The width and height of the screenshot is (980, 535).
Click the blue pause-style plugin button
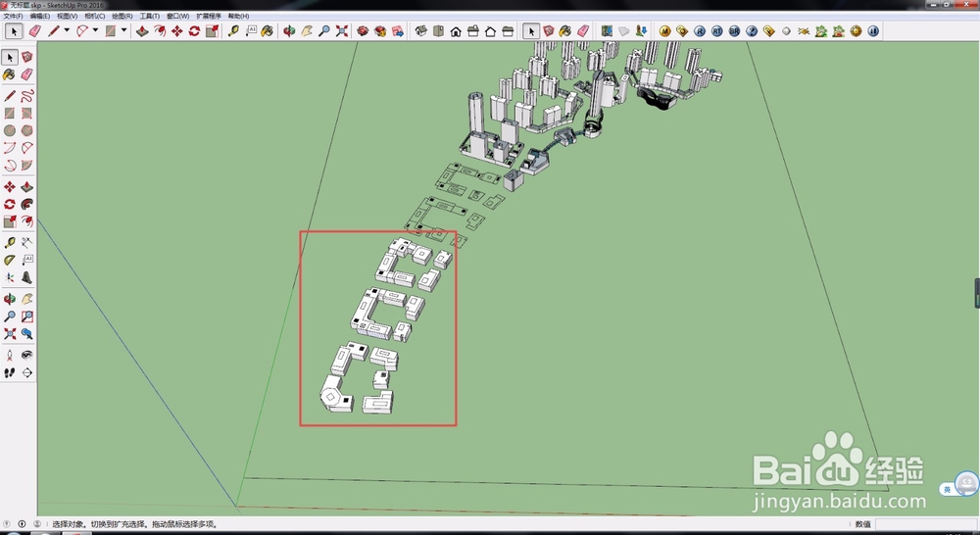[873, 30]
